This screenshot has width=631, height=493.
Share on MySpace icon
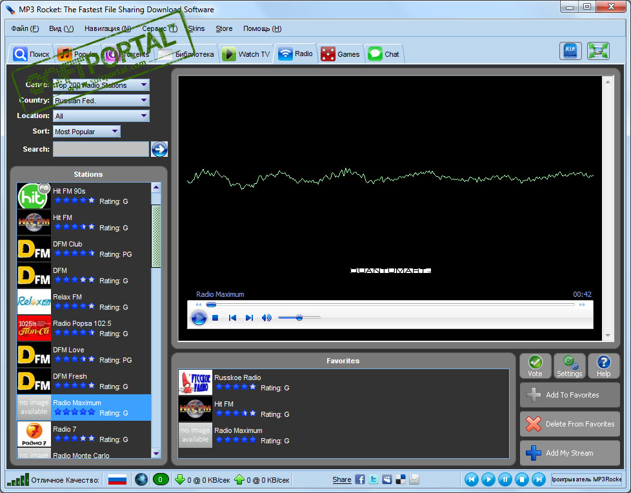(386, 479)
